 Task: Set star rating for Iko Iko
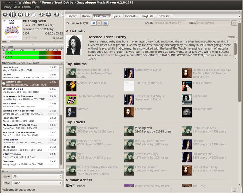[x=53, y=78]
